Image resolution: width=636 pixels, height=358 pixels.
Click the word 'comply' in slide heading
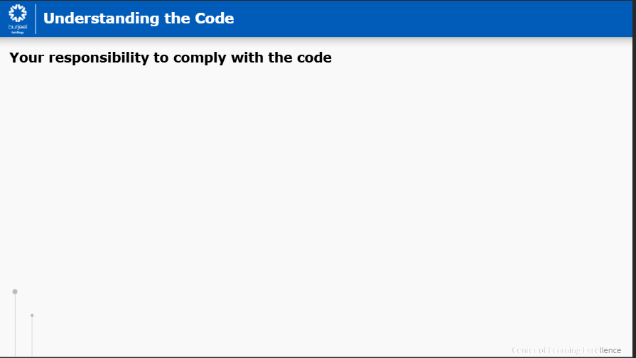point(200,58)
